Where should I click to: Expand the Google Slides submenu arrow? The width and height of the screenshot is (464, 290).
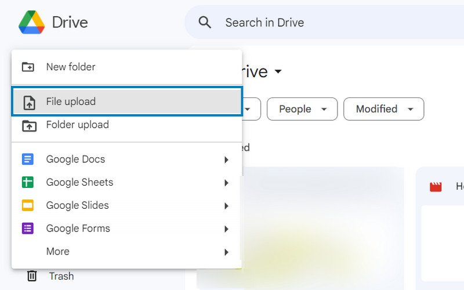[226, 206]
